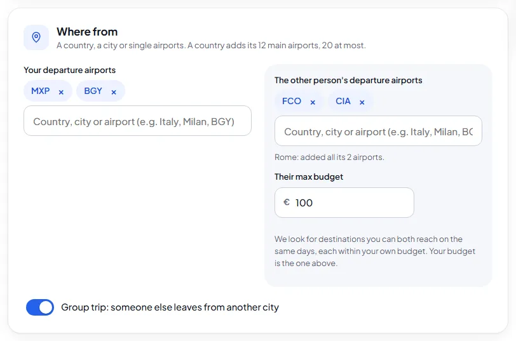
Task: Click 'Rome: added all its 2 airports.' message
Action: pos(329,157)
